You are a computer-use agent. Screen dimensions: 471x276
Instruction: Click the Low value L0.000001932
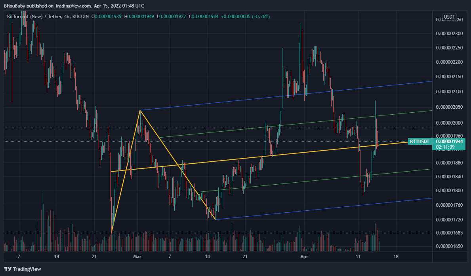tap(171, 17)
